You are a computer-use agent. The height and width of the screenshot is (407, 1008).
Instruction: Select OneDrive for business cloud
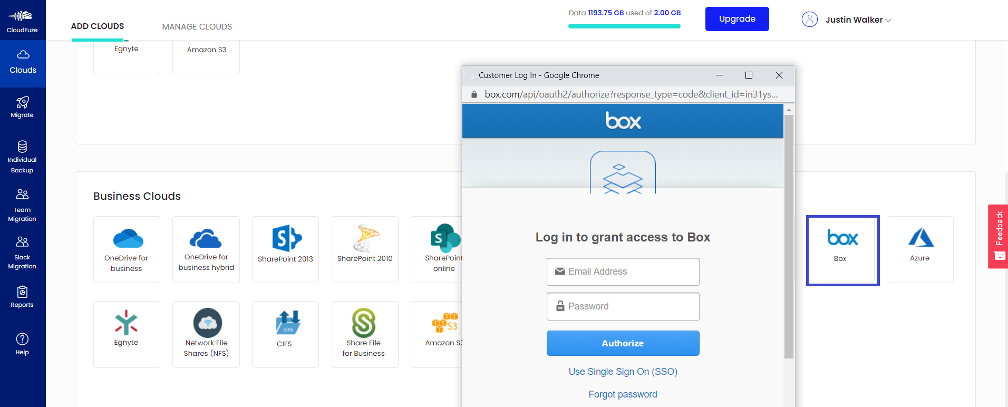(127, 249)
